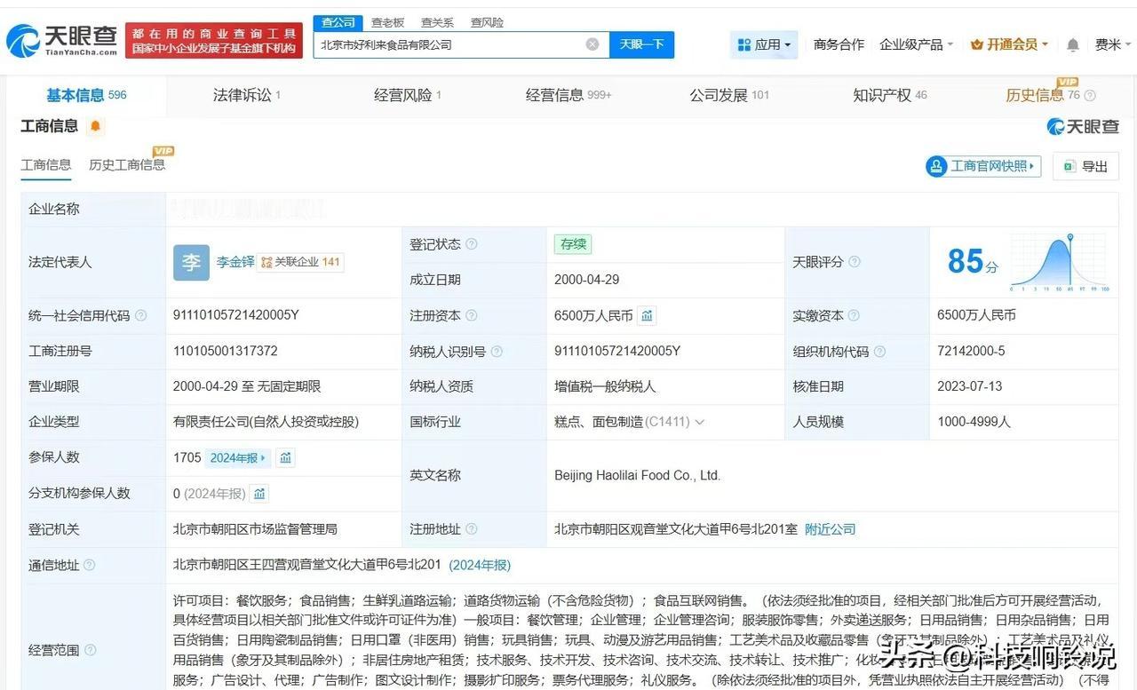Open the 开通会员 dropdown
The image size is (1137, 690).
tap(1010, 44)
